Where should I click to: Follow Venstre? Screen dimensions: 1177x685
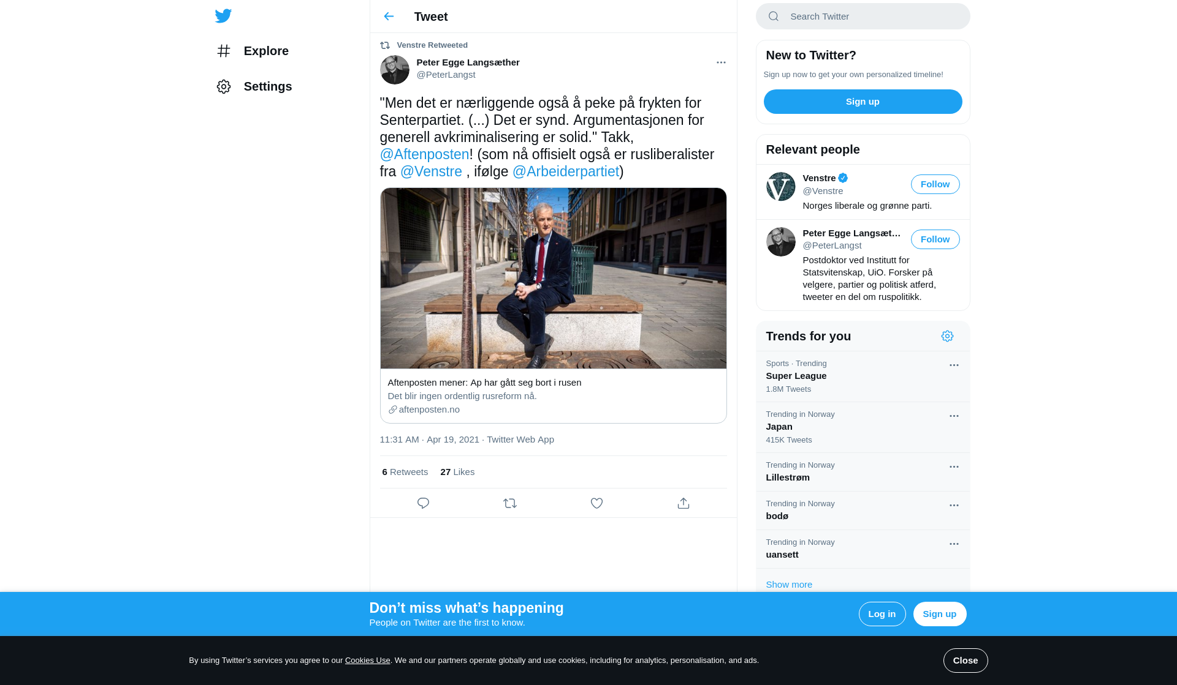pyautogui.click(x=935, y=184)
